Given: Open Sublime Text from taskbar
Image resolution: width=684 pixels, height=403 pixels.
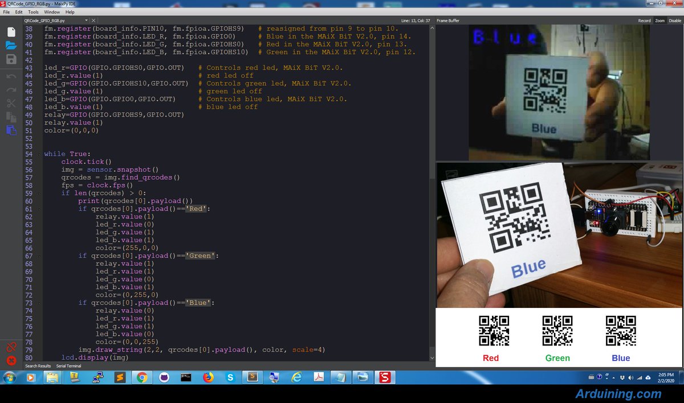Looking at the screenshot, I should click(x=119, y=377).
